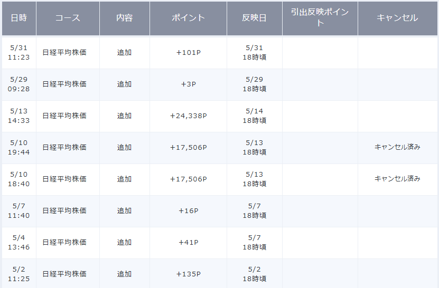Click 日経平均株価 in the 5/13 row
439x288 pixels.
coord(64,116)
